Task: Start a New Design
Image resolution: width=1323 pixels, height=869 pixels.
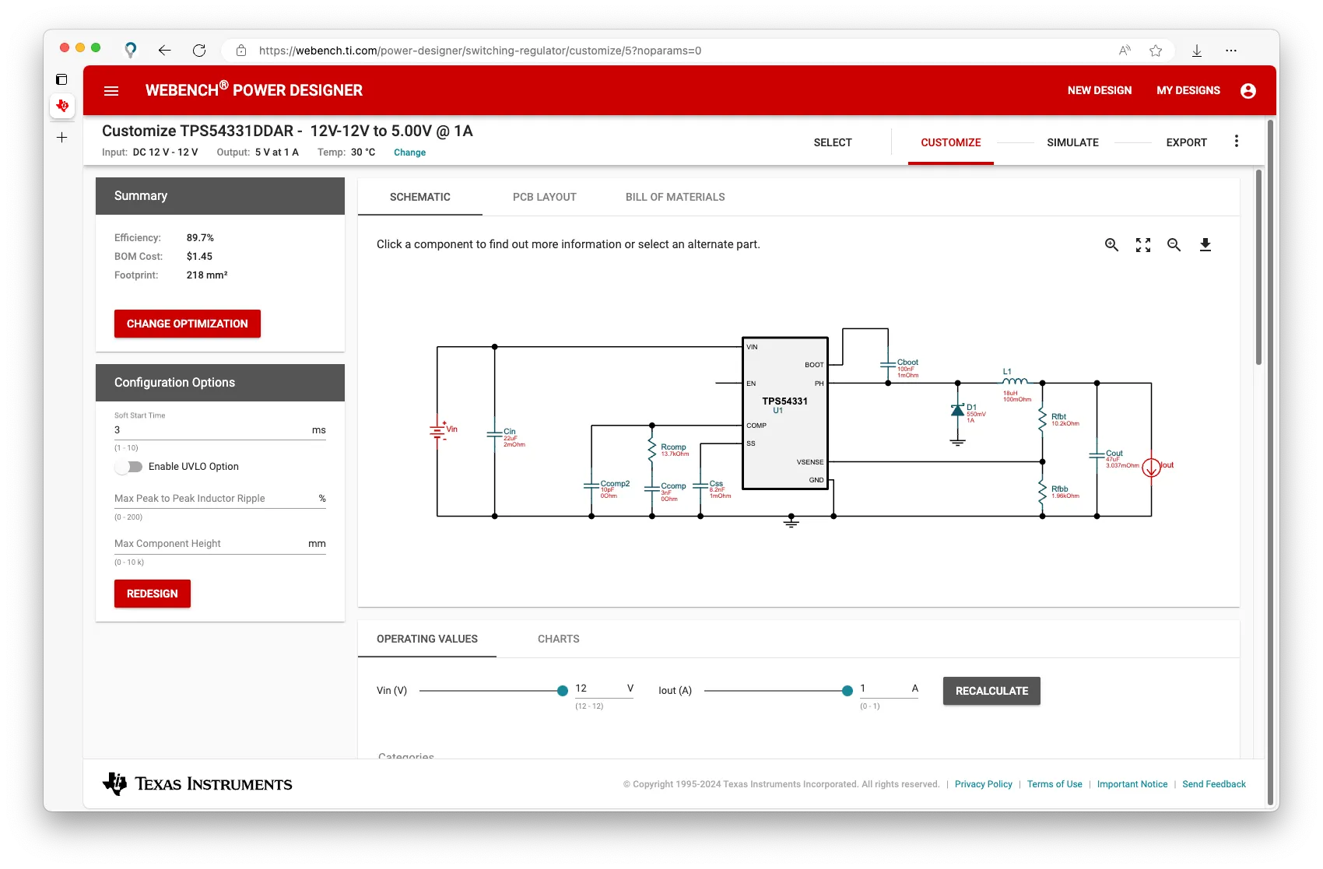Action: point(1100,90)
